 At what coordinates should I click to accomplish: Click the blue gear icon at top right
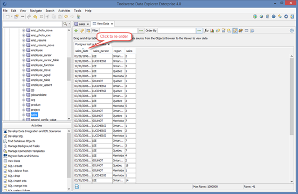pos(274,17)
